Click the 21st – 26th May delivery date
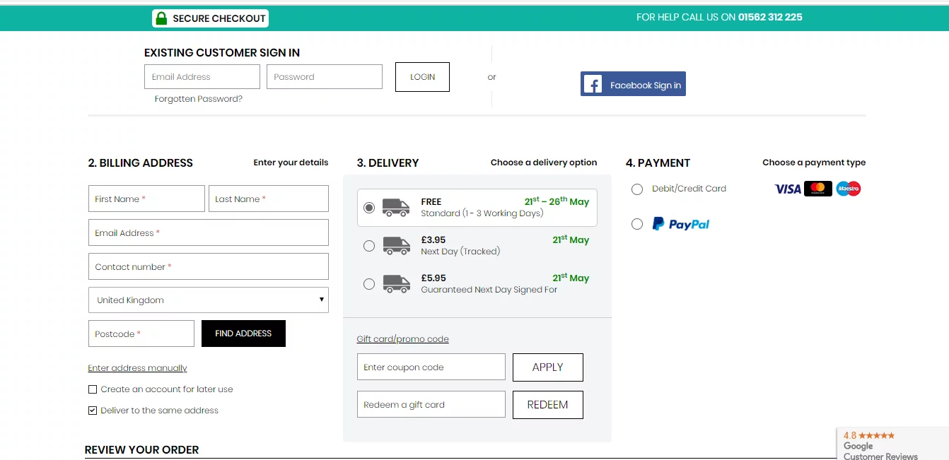949x460 pixels. 557,201
